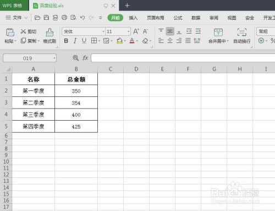Click the fx insert function button
The image size is (275, 211).
pyautogui.click(x=85, y=58)
